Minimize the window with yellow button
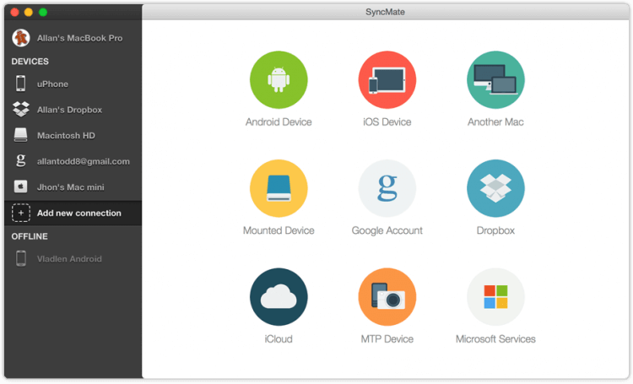The image size is (633, 384). (28, 12)
